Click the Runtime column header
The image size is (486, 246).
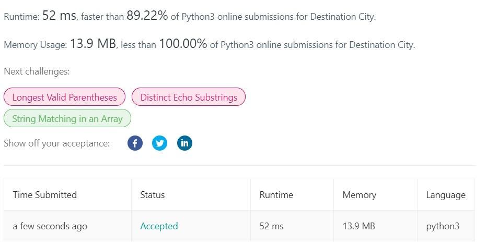pyautogui.click(x=276, y=195)
